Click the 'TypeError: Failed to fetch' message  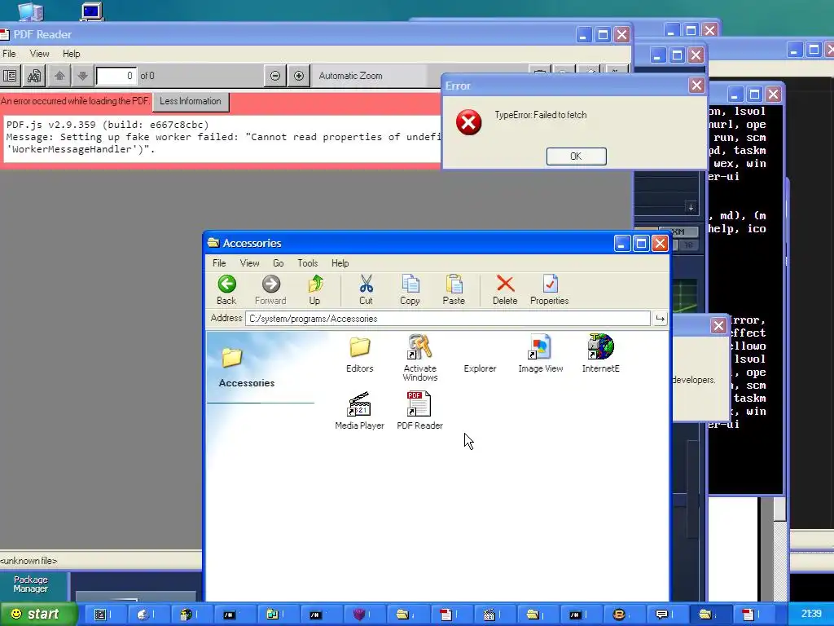coord(541,115)
